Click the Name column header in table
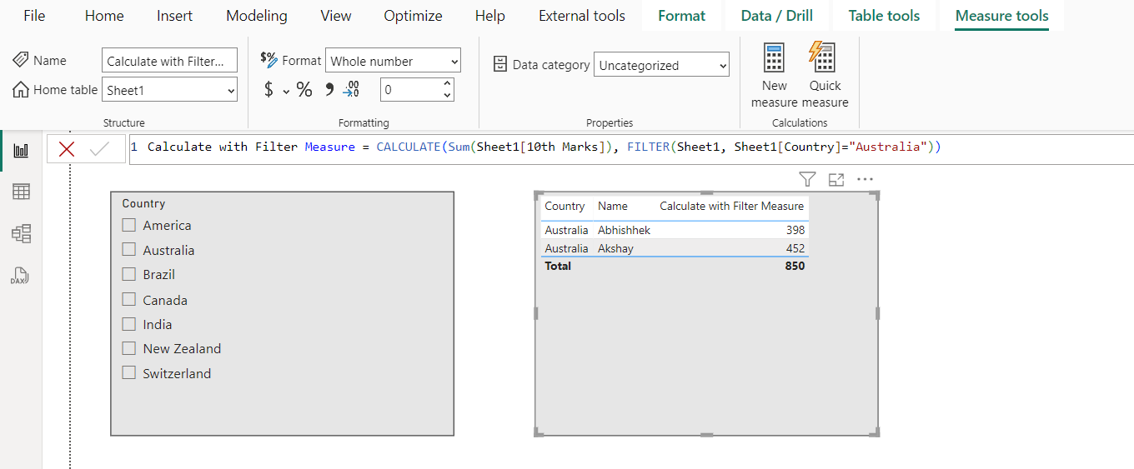The width and height of the screenshot is (1134, 469). coord(613,206)
